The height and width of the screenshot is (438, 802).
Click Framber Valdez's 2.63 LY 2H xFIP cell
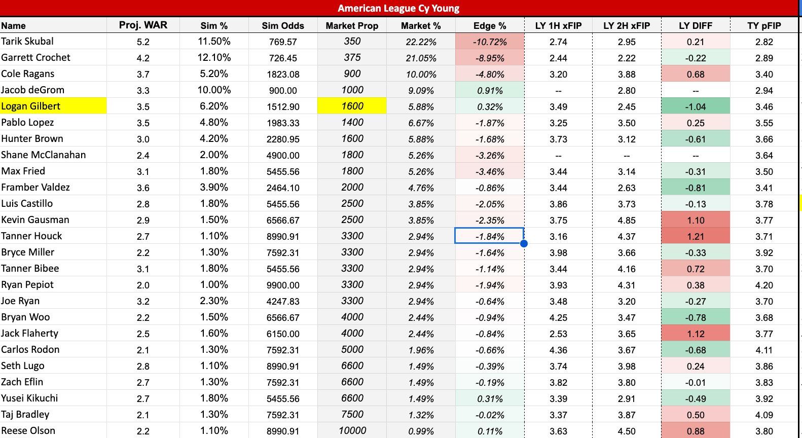click(x=627, y=187)
